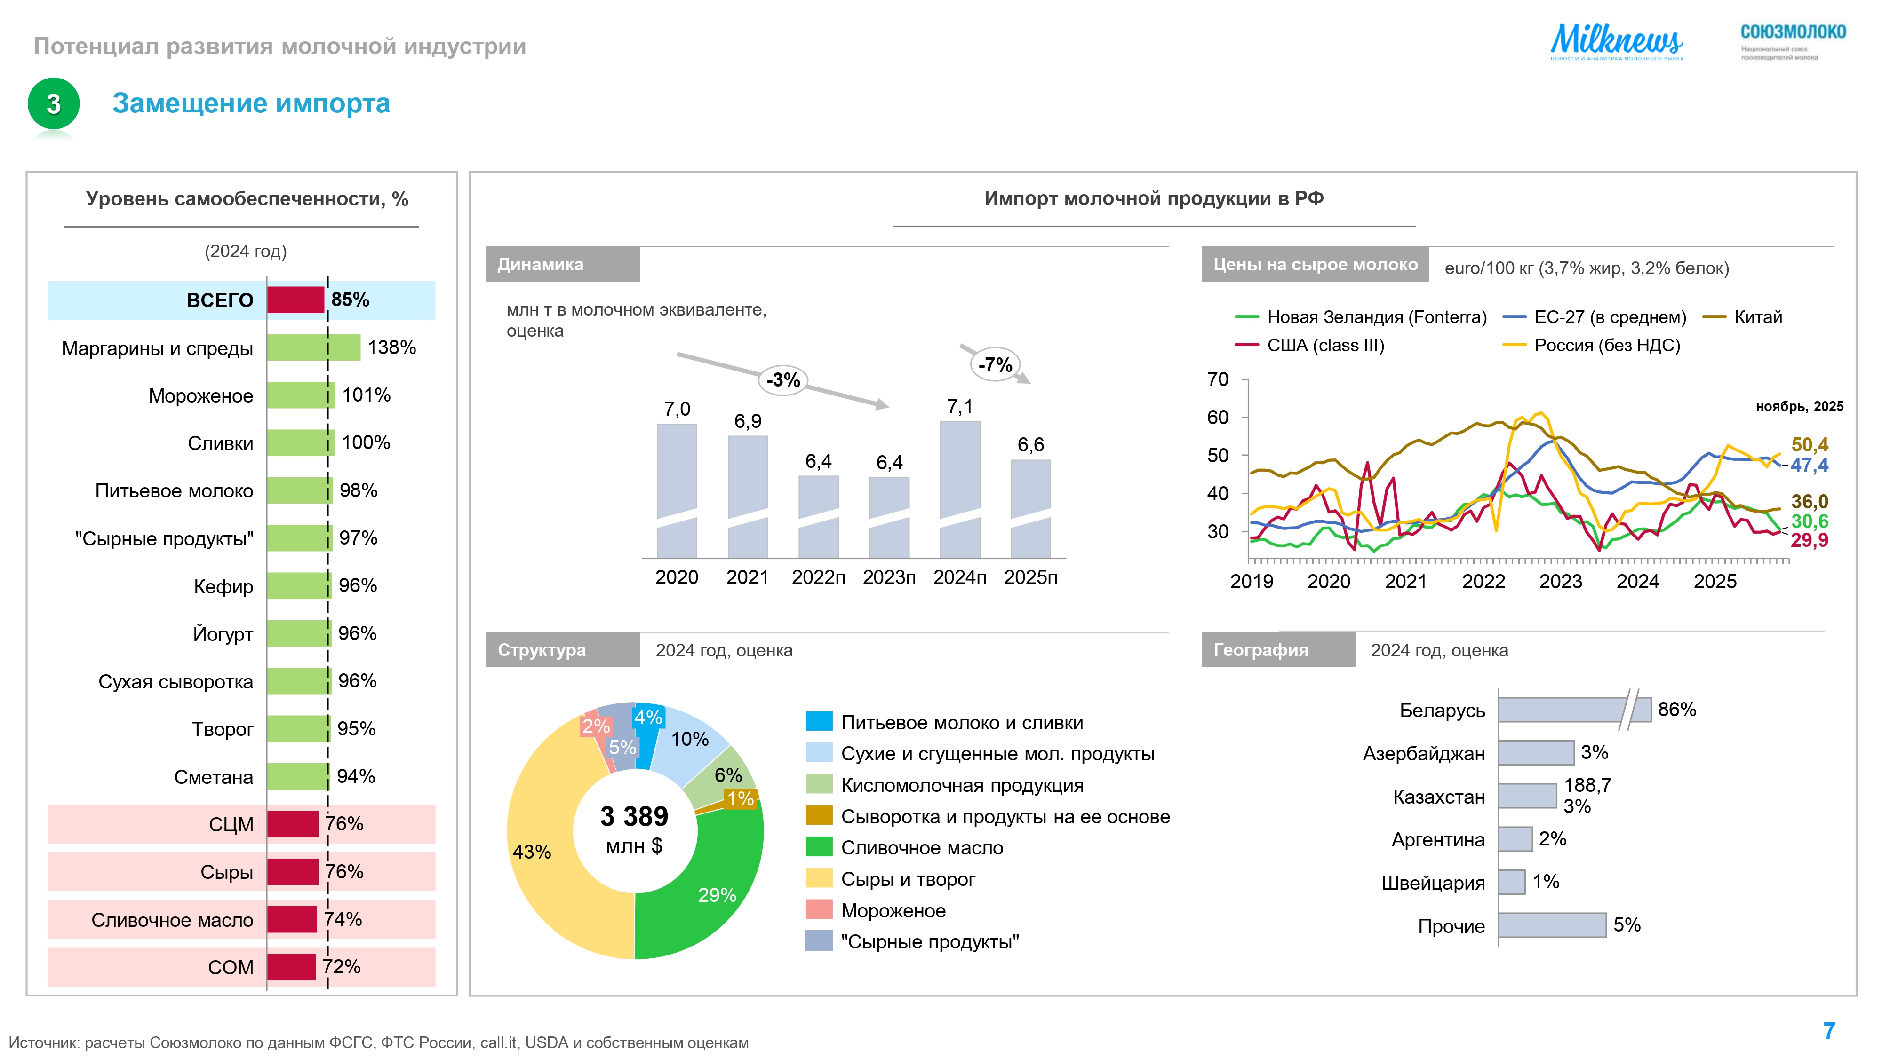Click the green number 3 circle
The image size is (1882, 1058).
pyautogui.click(x=53, y=103)
